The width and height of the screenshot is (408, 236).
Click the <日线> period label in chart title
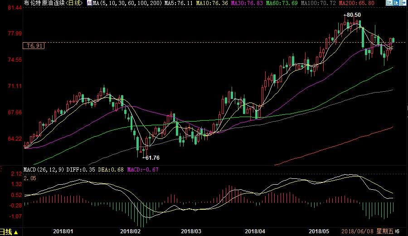[x=75, y=3]
